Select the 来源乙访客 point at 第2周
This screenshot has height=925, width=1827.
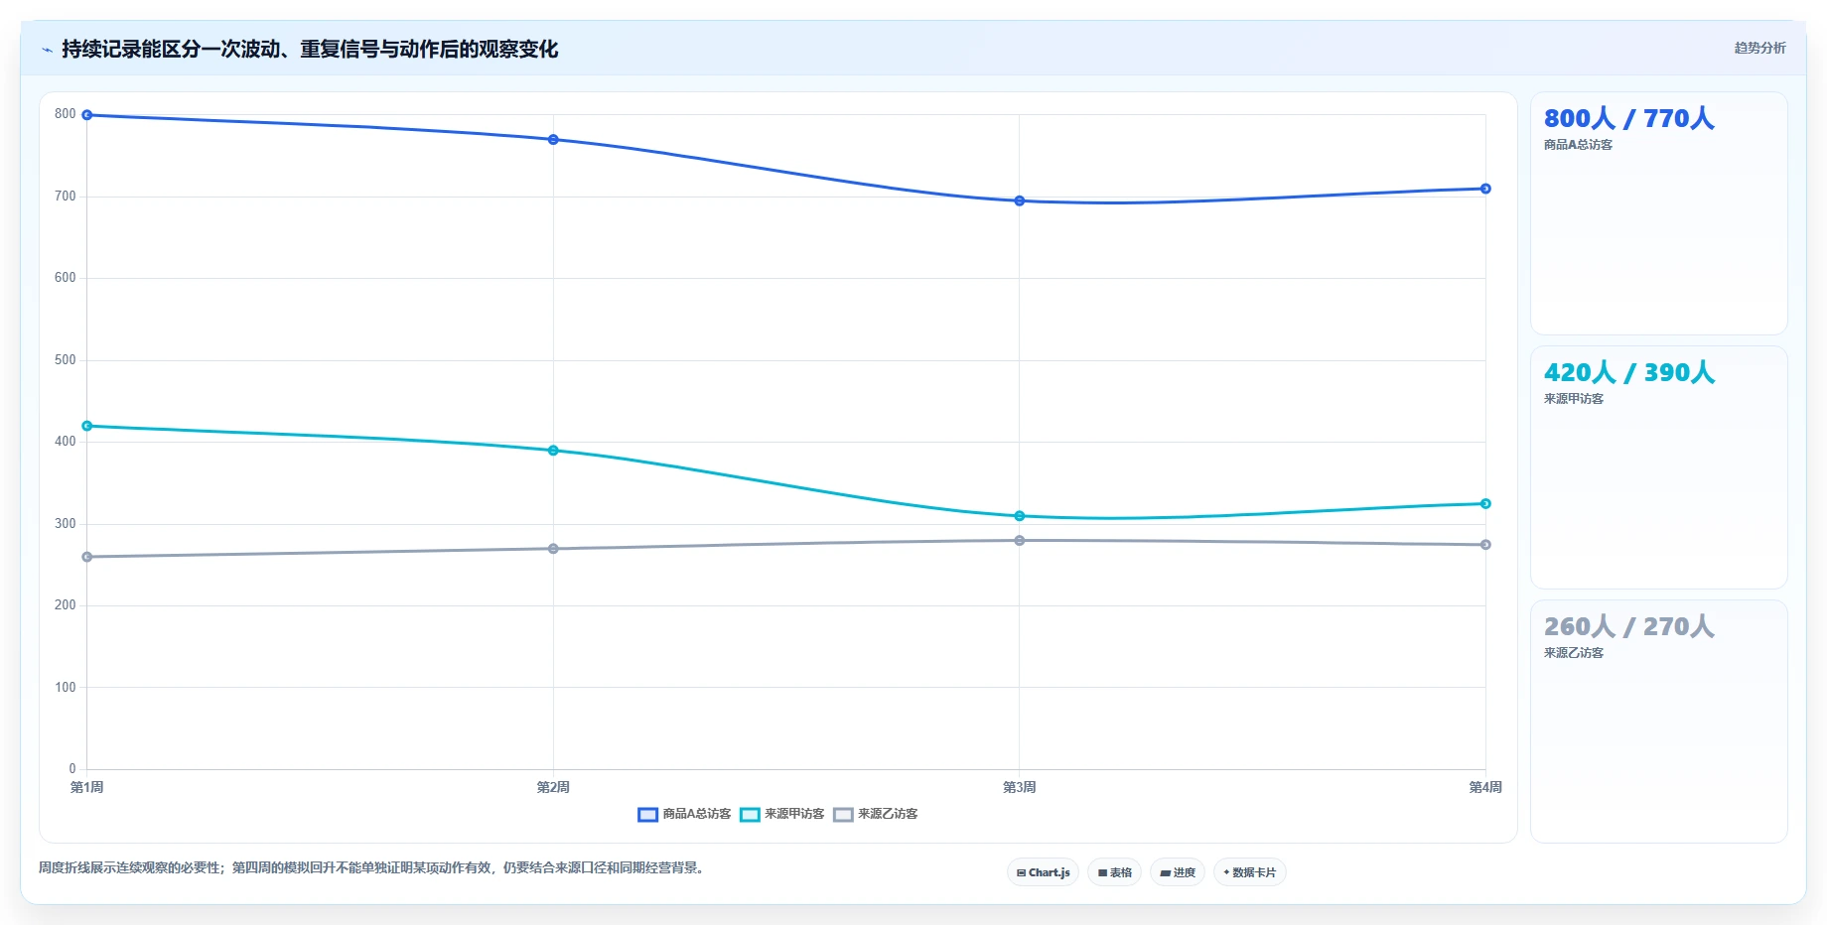(x=553, y=549)
